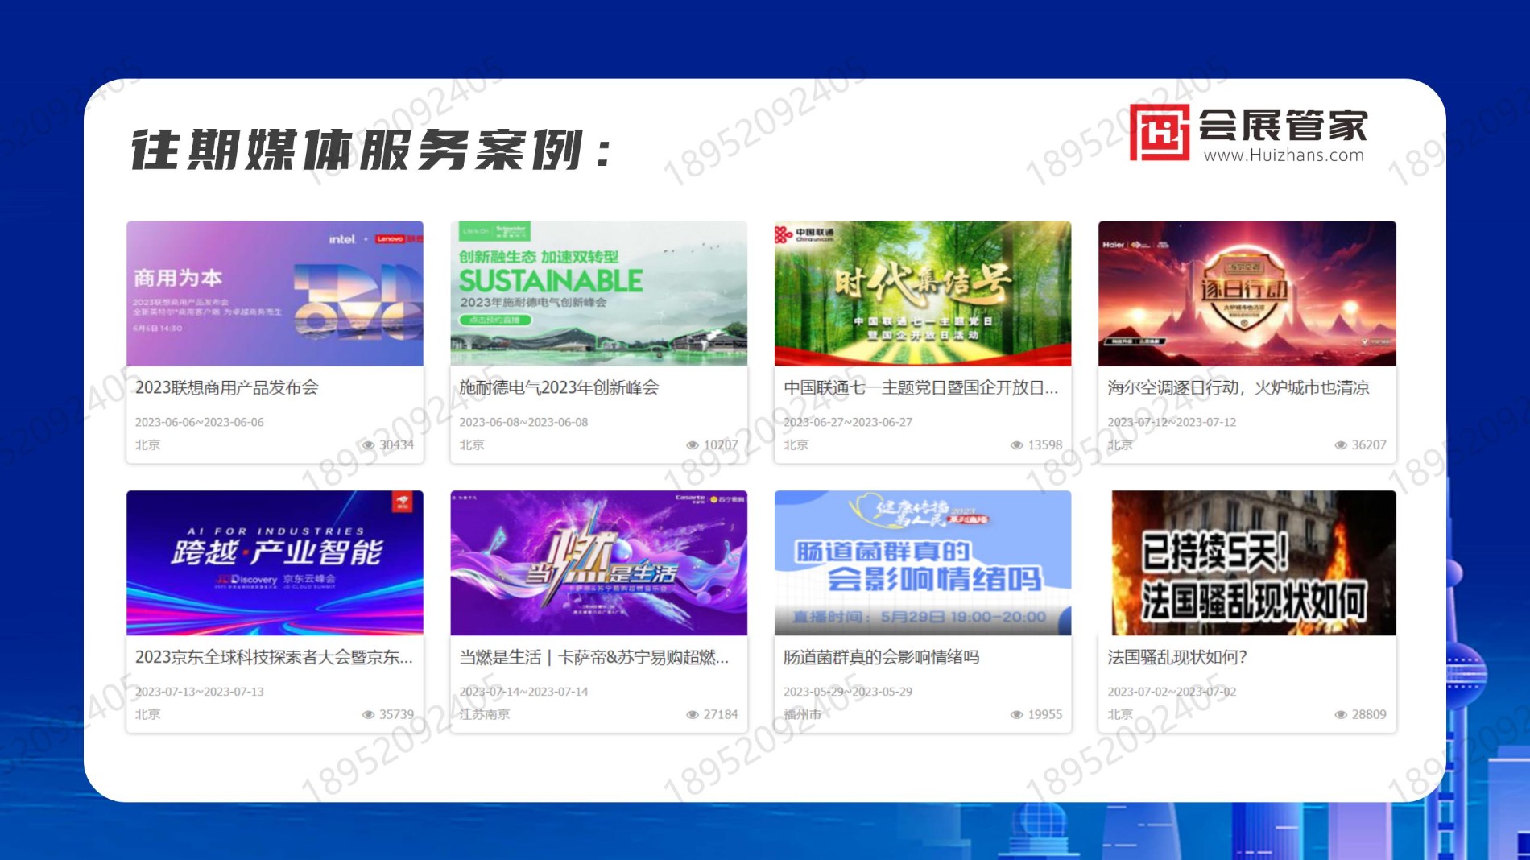Click the eye icon beside 35739 views

368,715
